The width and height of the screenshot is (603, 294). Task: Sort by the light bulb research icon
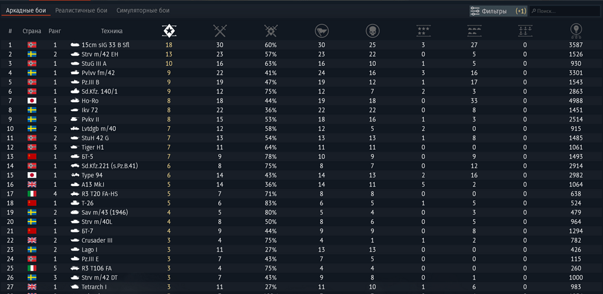576,31
